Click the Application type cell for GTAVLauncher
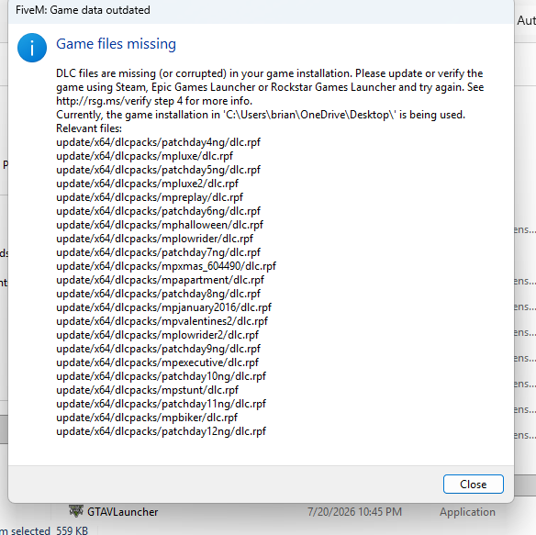 pyautogui.click(x=467, y=512)
